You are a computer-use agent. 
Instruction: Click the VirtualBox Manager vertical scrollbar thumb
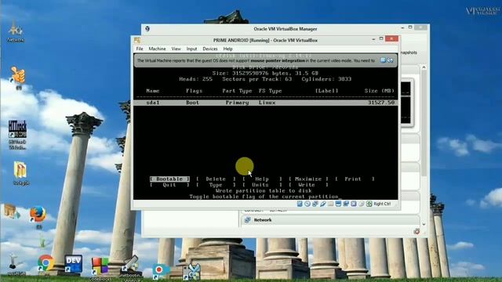(424, 123)
